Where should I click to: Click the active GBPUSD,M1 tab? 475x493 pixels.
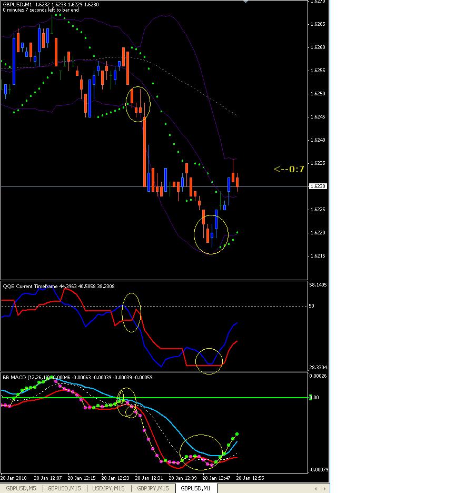click(x=196, y=488)
